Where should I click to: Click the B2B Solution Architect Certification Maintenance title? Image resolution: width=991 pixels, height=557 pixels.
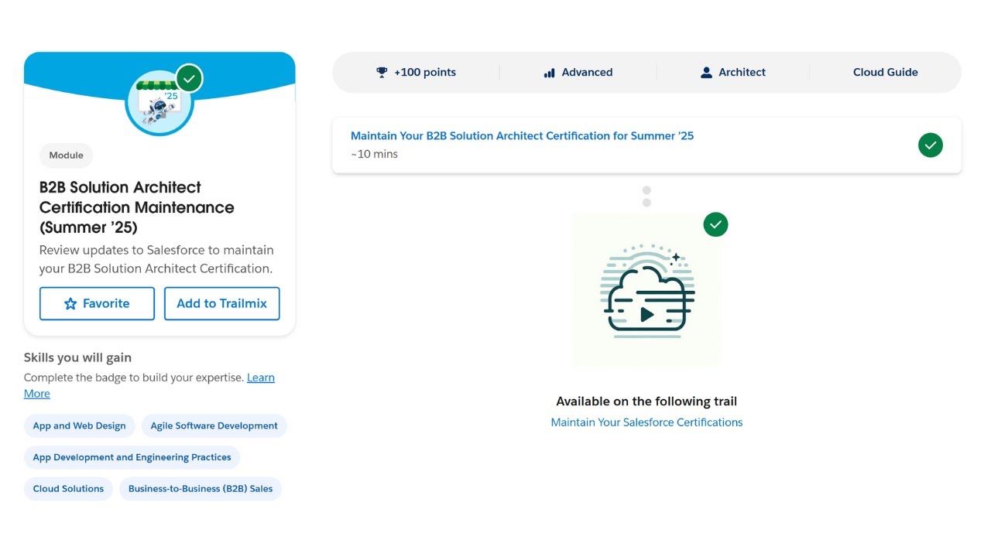pos(136,207)
